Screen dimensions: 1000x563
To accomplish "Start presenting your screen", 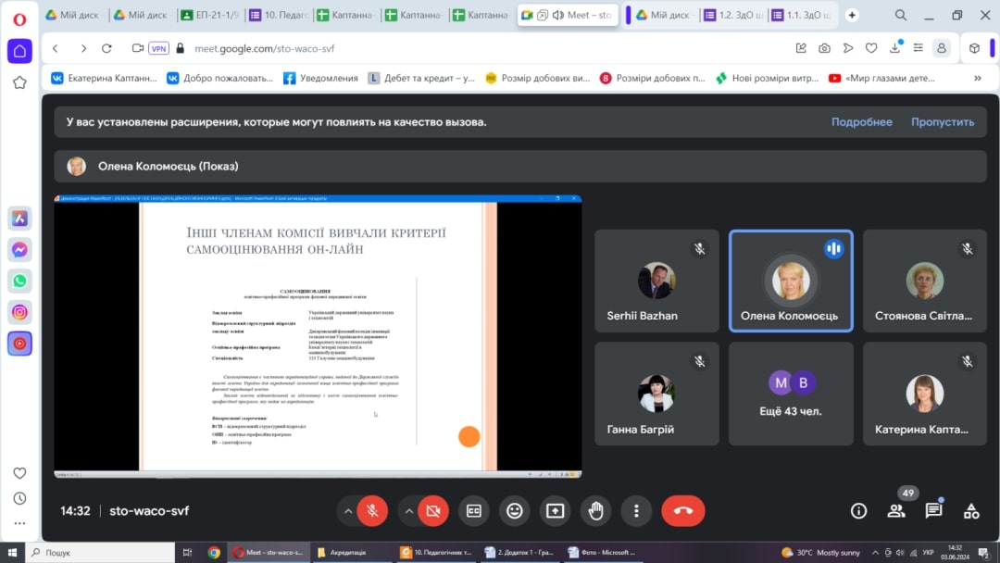I will point(556,511).
